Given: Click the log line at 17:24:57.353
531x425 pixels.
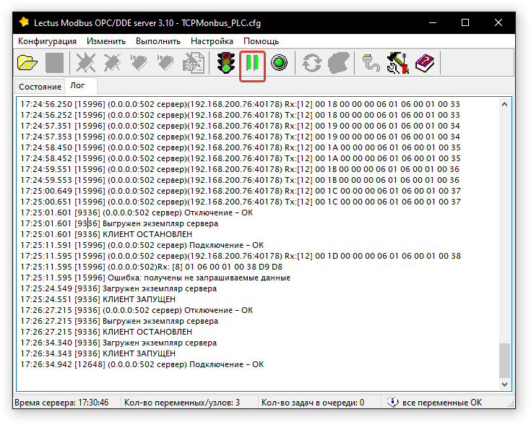Looking at the screenshot, I should pos(240,137).
